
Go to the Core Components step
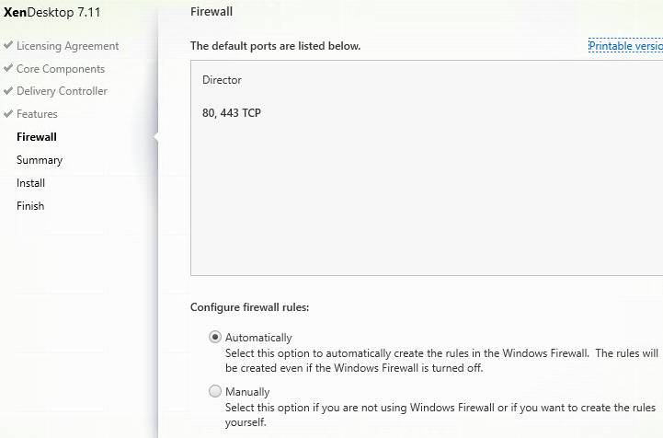pyautogui.click(x=61, y=69)
